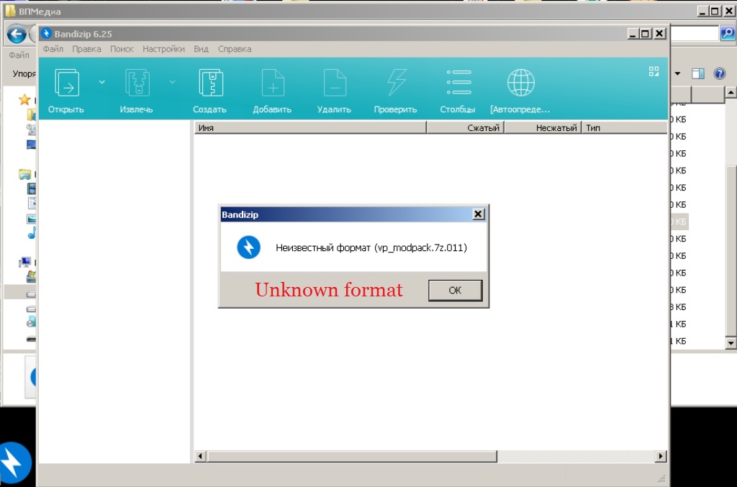Click the Explorer vertical scrollbar up arrow
737x487 pixels.
coord(731,93)
